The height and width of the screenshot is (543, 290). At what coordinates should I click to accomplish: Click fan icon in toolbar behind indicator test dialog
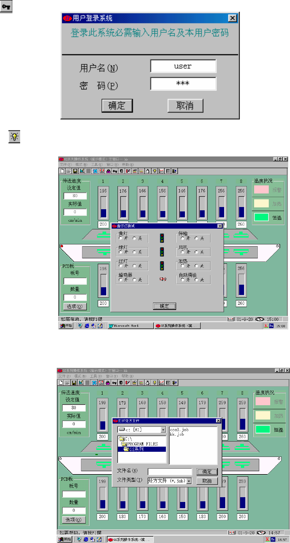(95, 171)
